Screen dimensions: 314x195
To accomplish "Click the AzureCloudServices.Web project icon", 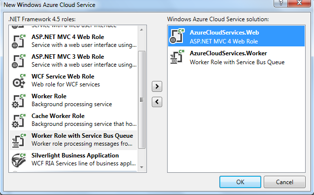I will pos(177,36).
